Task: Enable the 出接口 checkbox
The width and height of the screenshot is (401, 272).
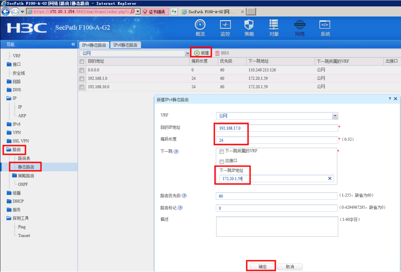Action: click(x=222, y=161)
